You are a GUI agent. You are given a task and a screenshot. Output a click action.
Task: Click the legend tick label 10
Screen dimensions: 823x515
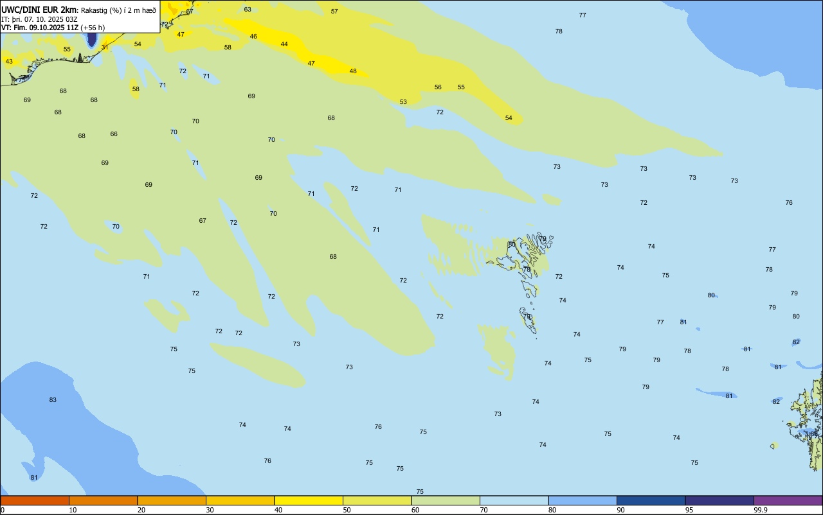point(73,510)
